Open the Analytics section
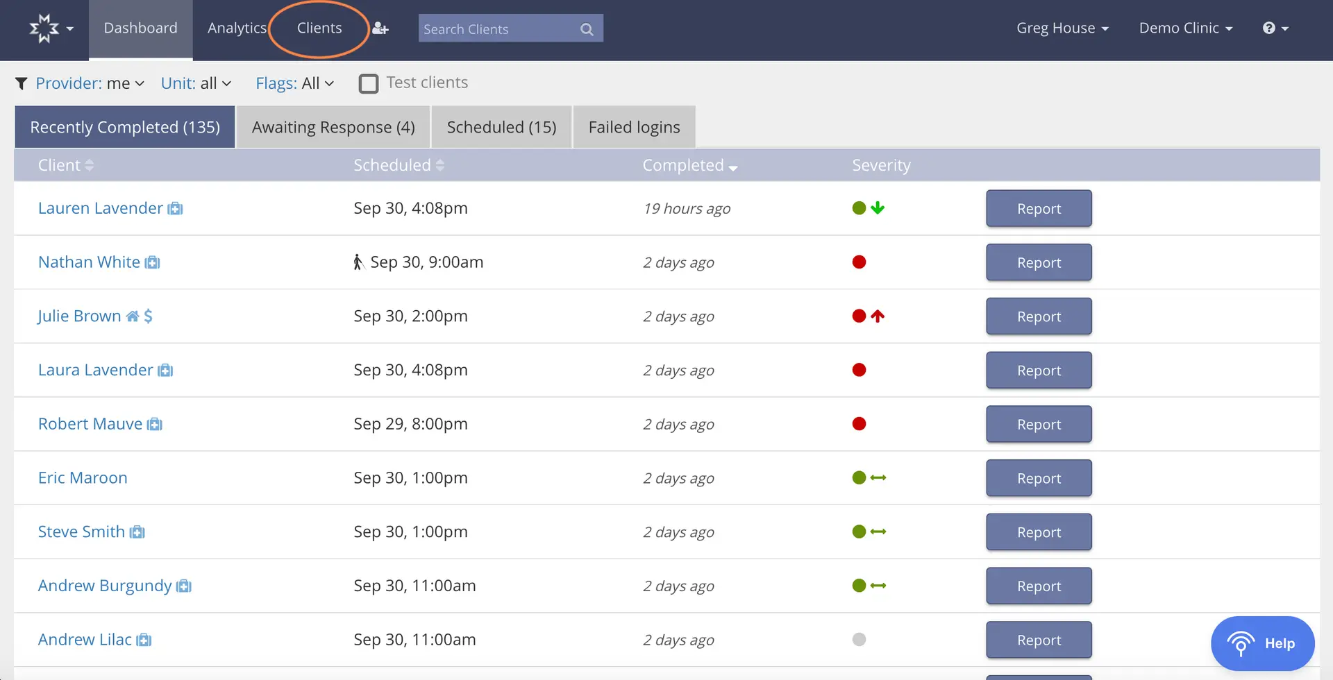This screenshot has height=680, width=1333. tap(237, 28)
